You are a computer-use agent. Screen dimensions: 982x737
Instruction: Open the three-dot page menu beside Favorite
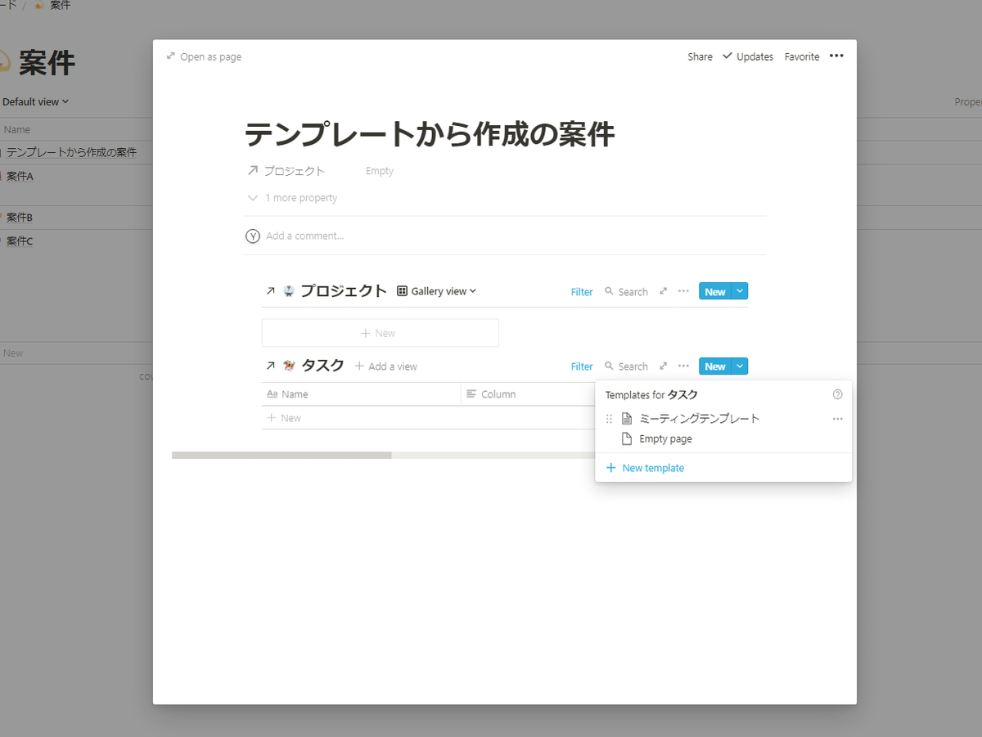point(836,56)
